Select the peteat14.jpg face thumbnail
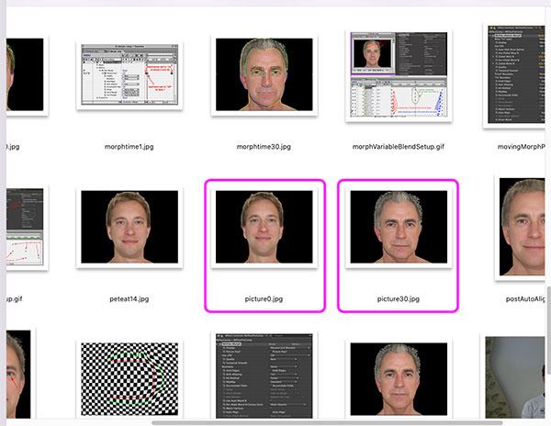 click(129, 227)
